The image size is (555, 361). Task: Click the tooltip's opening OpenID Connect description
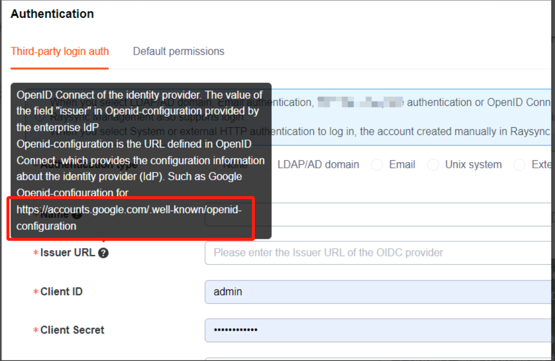pos(139,94)
